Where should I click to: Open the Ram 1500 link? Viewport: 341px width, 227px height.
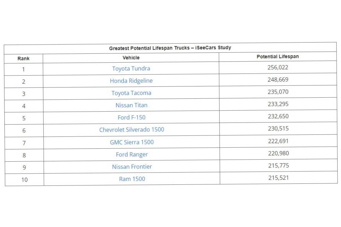pyautogui.click(x=132, y=179)
